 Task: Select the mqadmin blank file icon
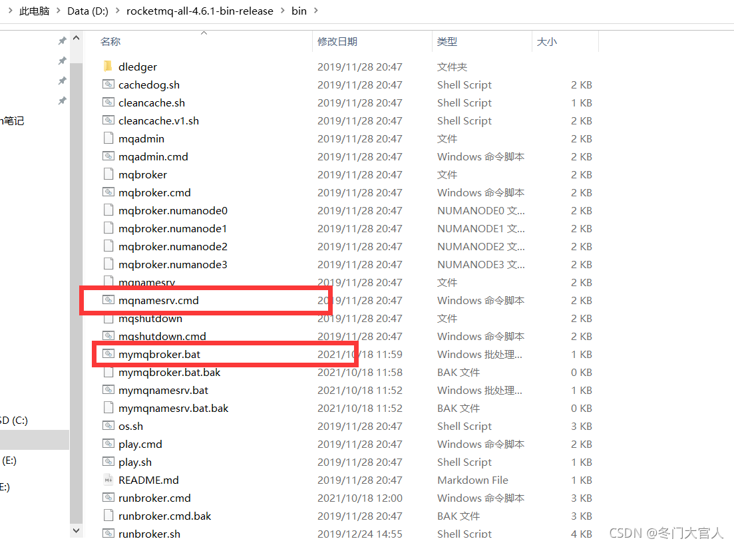pyautogui.click(x=108, y=138)
